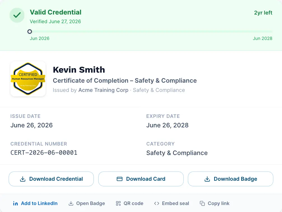
Task: Download the badge image
Action: [230, 179]
